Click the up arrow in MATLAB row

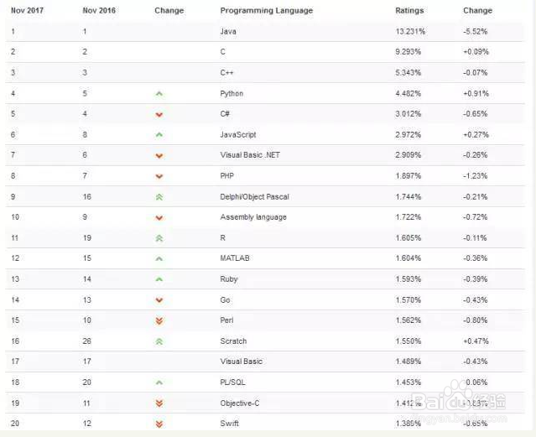(x=159, y=258)
